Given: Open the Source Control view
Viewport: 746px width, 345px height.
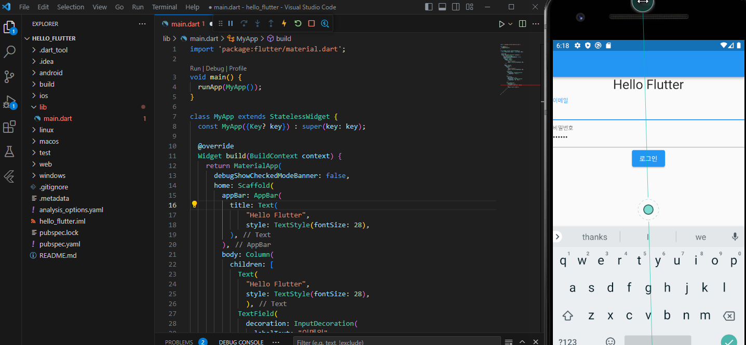Looking at the screenshot, I should pyautogui.click(x=9, y=77).
